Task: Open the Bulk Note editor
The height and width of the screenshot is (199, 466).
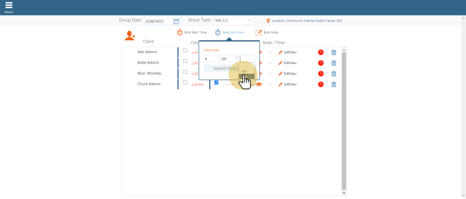Action: pos(267,33)
